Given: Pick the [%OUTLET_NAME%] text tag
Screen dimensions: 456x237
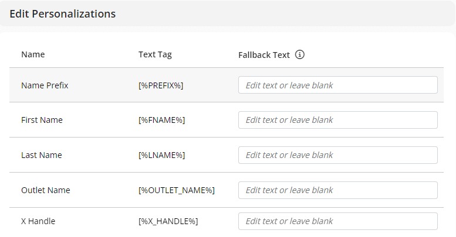Looking at the screenshot, I should point(176,190).
